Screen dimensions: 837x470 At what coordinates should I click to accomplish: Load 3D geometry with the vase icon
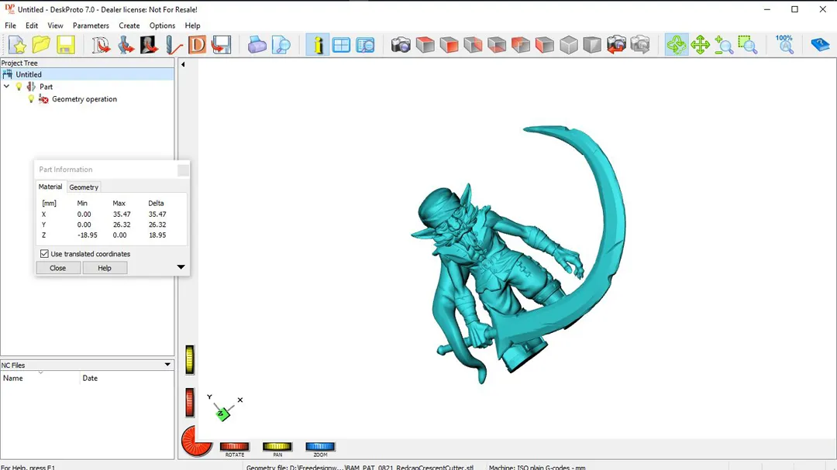(x=126, y=45)
